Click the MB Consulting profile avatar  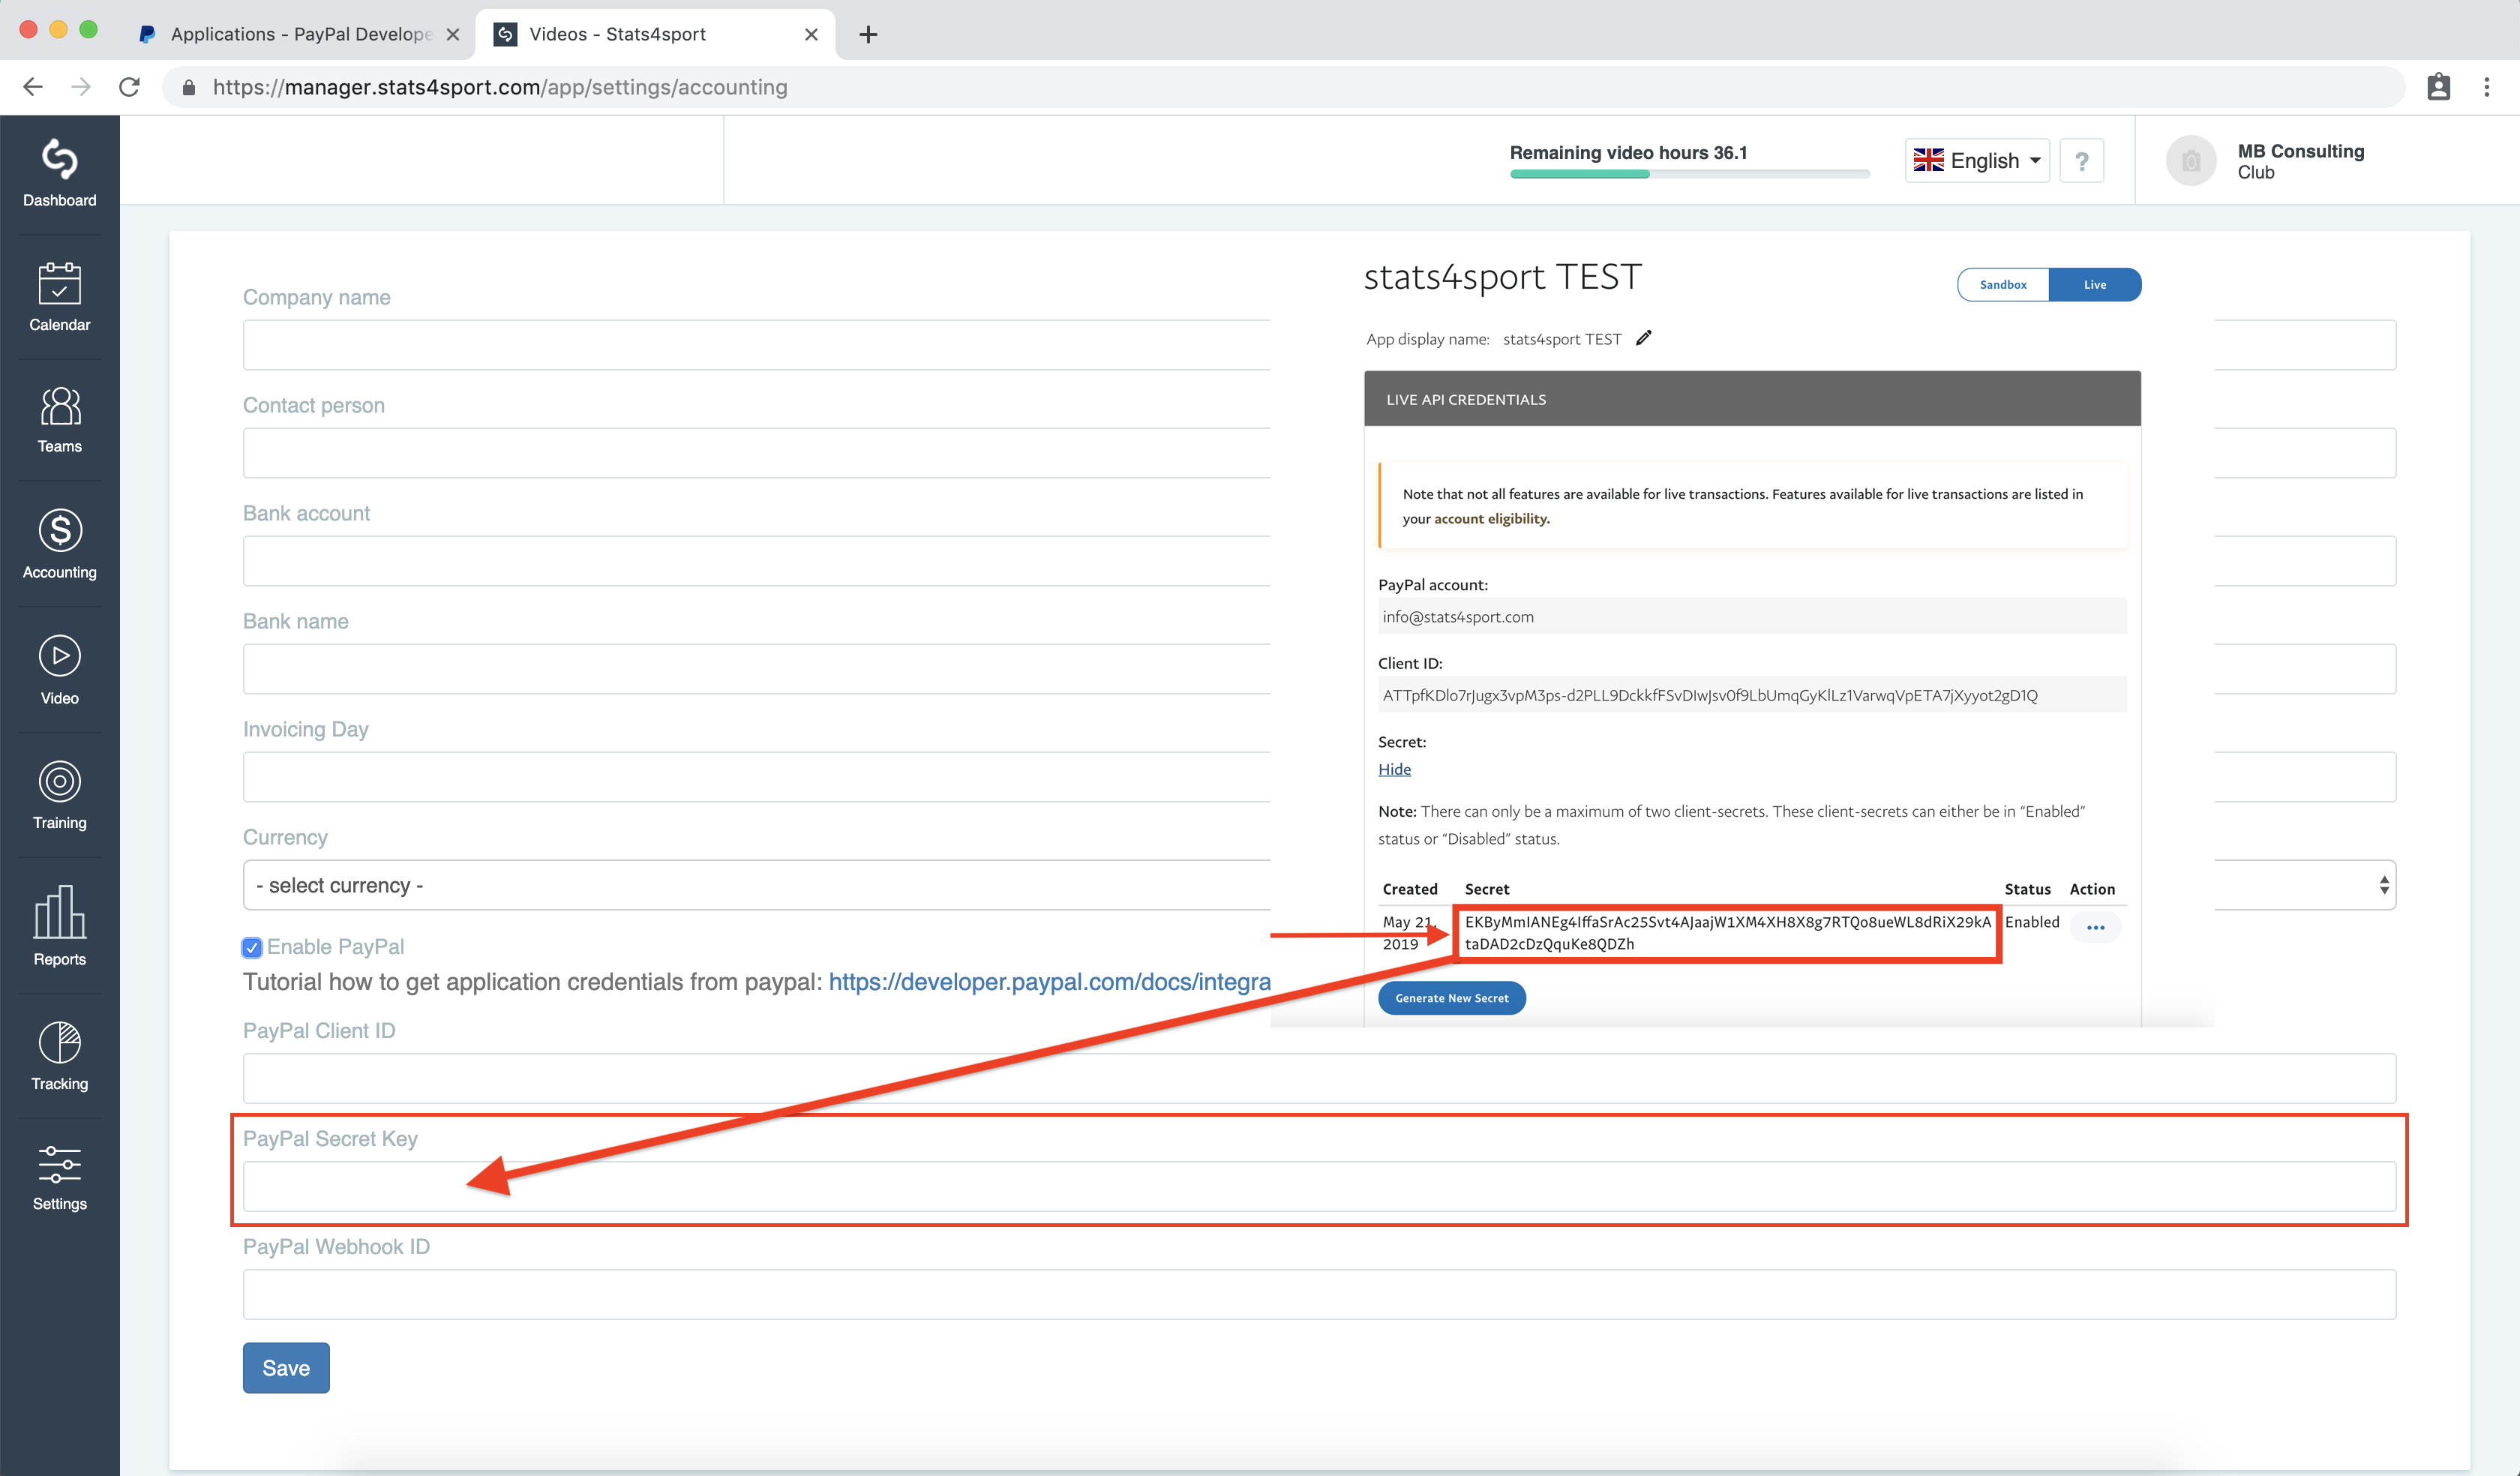click(x=2190, y=161)
